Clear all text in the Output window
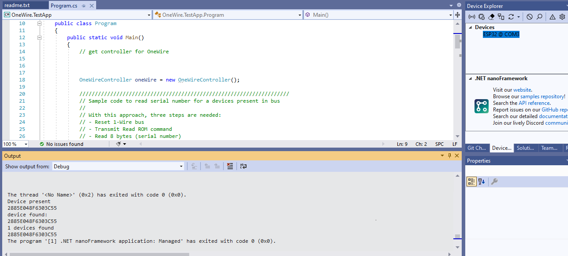Viewport: 568px width, 256px height. click(229, 166)
